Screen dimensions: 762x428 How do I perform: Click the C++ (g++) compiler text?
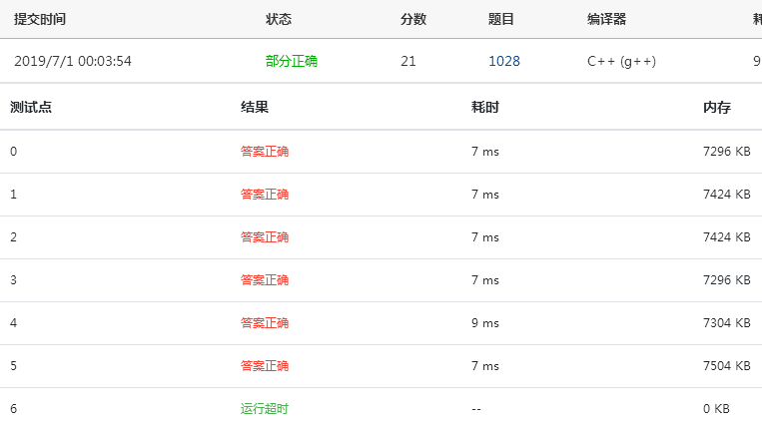[621, 61]
